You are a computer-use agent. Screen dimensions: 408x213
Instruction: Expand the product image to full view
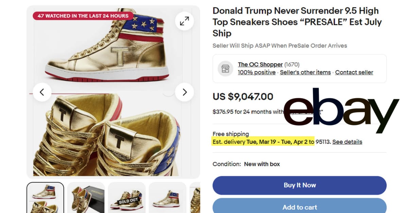(184, 21)
